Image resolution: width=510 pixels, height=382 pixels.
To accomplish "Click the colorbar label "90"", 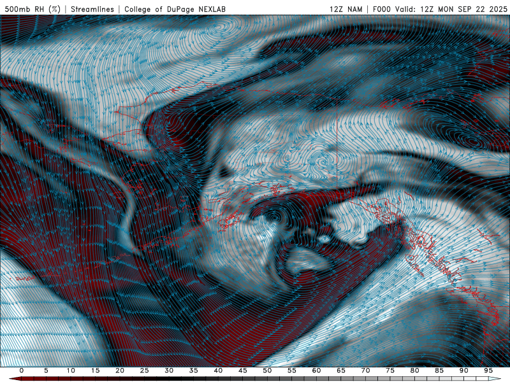I will point(463,371).
